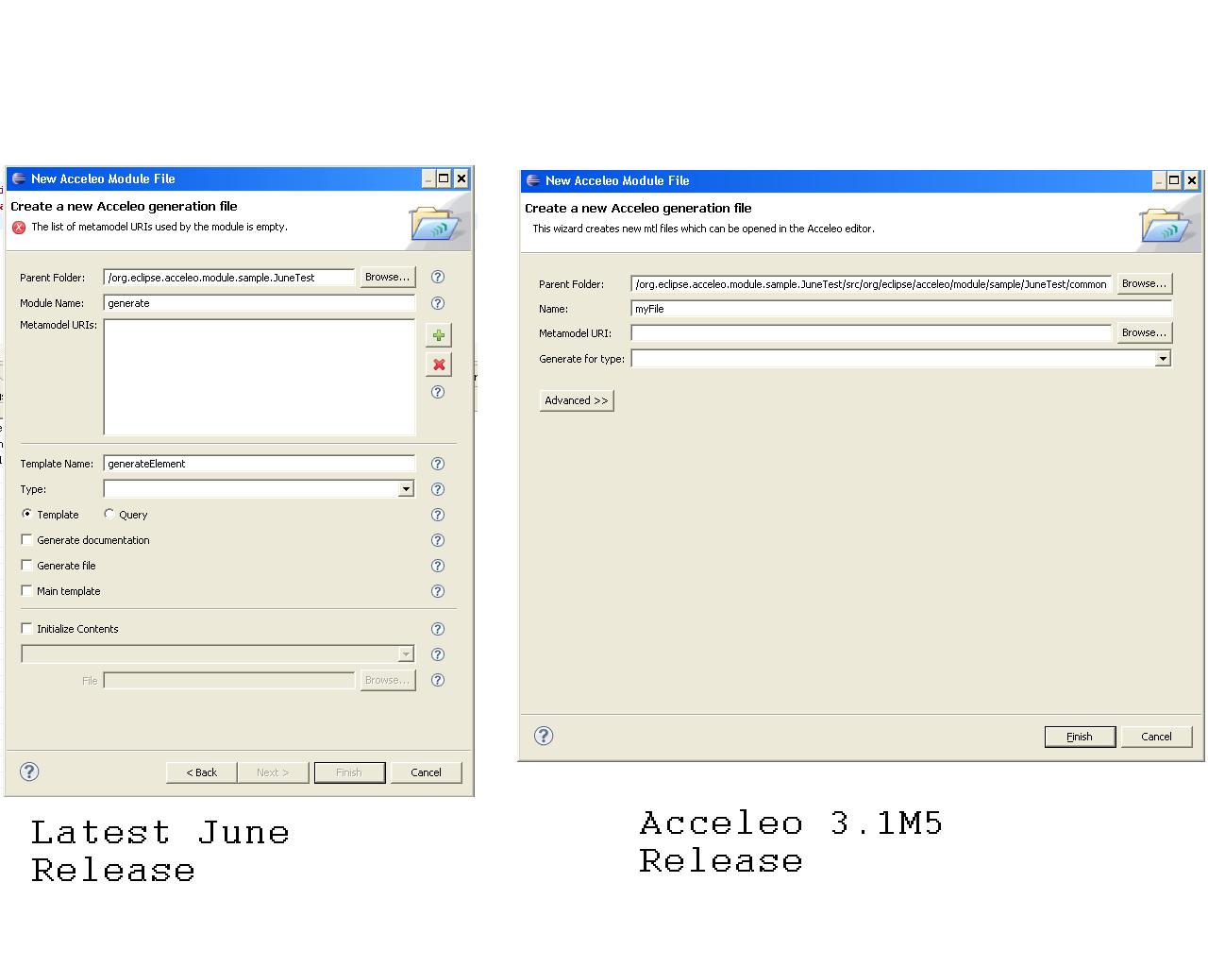This screenshot has width=1208, height=967.
Task: Check the Main template option
Action: click(26, 590)
